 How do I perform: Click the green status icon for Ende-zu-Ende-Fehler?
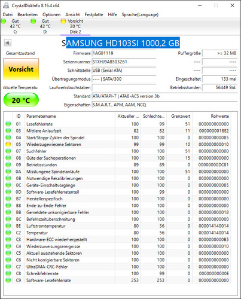pyautogui.click(x=8, y=206)
